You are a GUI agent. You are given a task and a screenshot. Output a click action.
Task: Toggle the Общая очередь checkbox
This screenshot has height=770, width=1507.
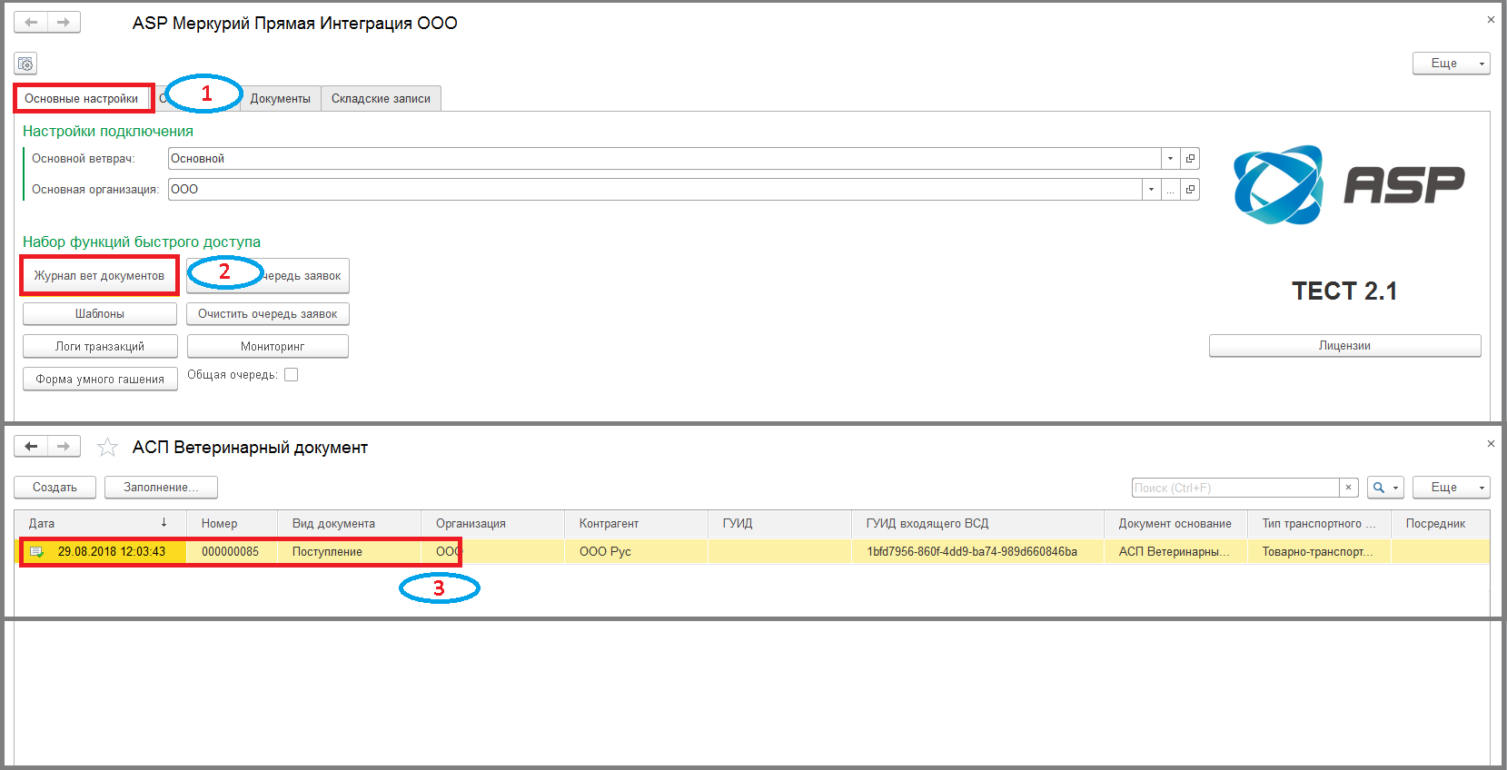[x=291, y=374]
